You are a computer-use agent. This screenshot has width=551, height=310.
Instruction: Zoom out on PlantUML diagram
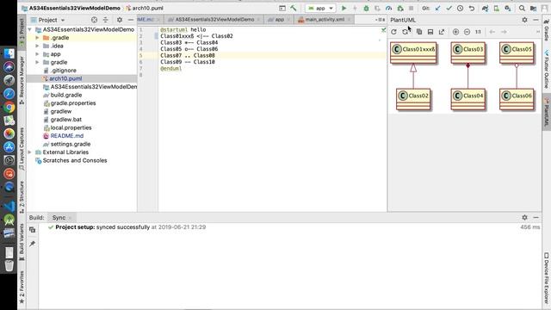(467, 32)
